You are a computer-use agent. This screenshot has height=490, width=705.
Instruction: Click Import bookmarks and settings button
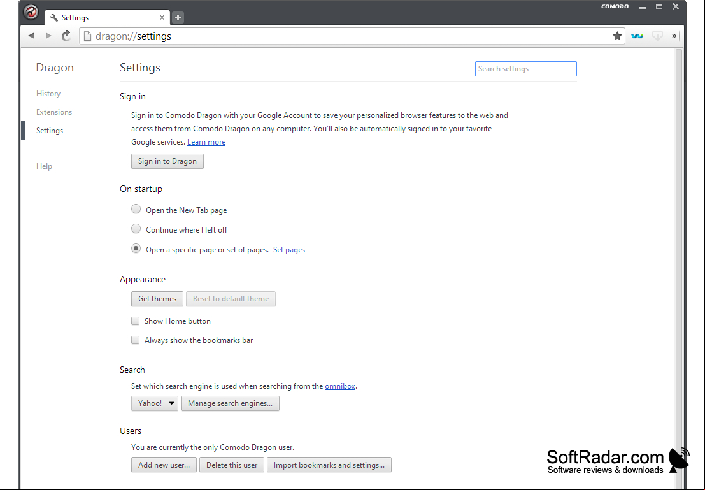(x=329, y=465)
